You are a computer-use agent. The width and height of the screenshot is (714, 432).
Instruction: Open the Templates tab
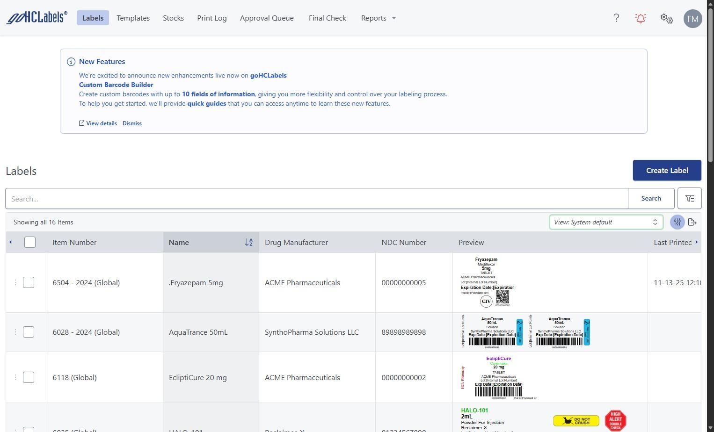click(133, 18)
